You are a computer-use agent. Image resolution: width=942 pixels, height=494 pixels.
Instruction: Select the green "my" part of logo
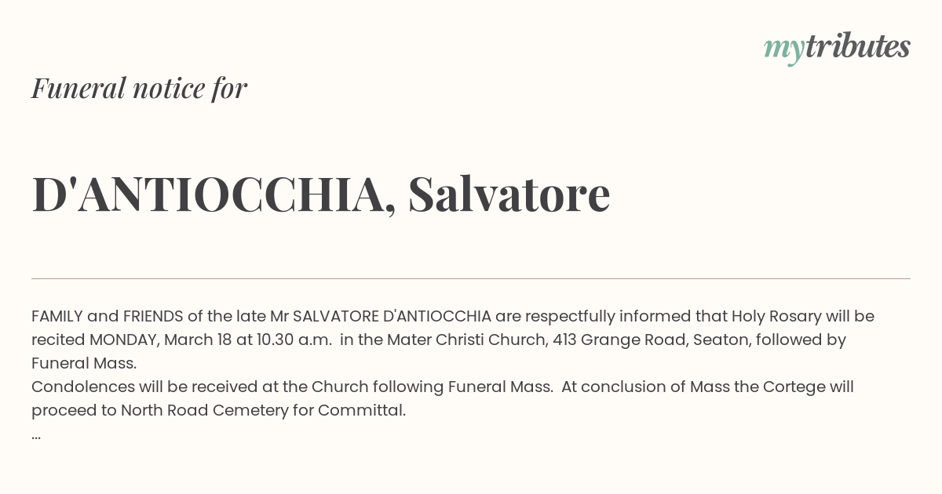point(784,50)
